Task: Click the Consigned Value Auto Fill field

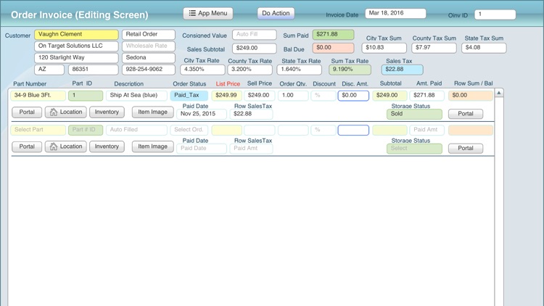Action: coord(255,34)
